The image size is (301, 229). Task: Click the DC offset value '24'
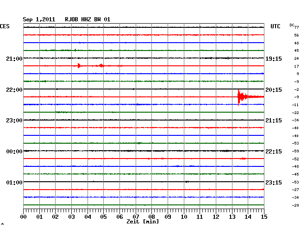pyautogui.click(x=296, y=58)
